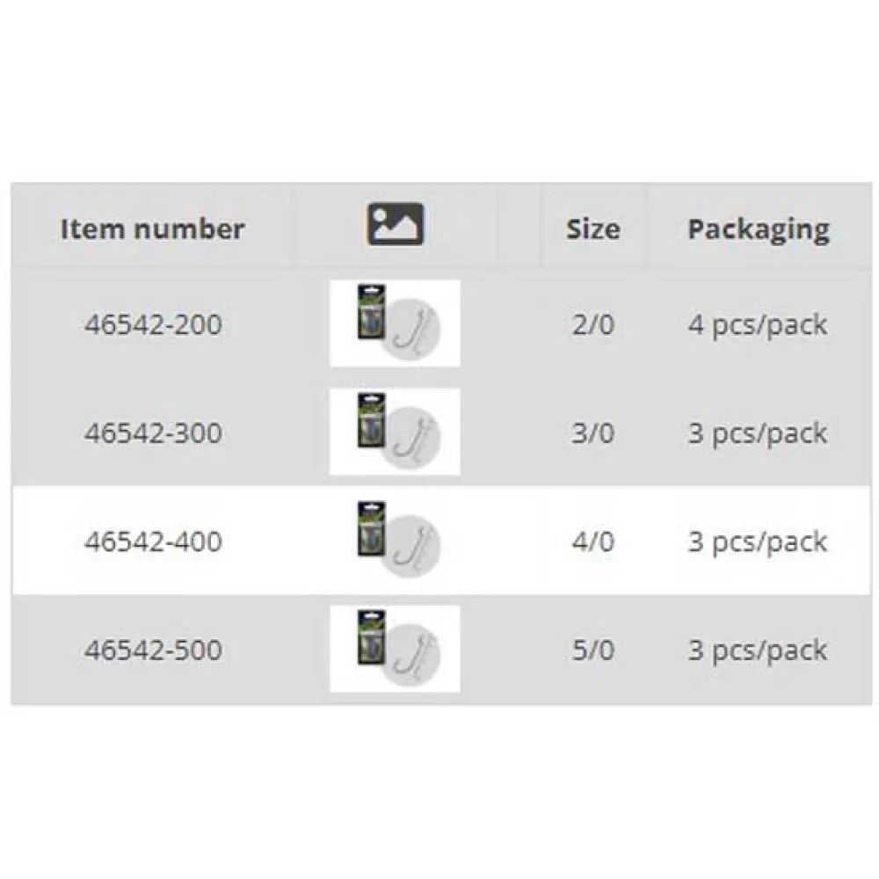The height and width of the screenshot is (879, 879).
Task: Click the Item number column header
Action: pos(152,229)
